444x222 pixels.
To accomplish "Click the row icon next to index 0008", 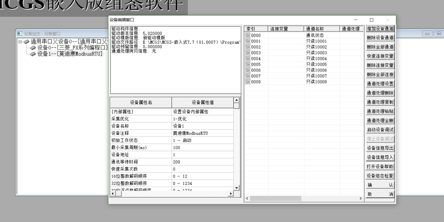I will click(x=248, y=82).
